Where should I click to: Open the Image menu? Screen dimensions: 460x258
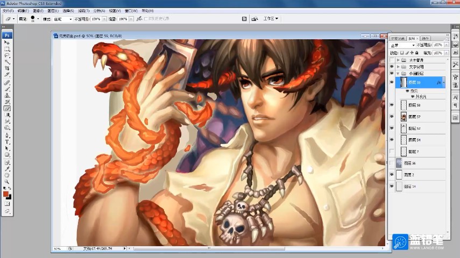pos(38,11)
